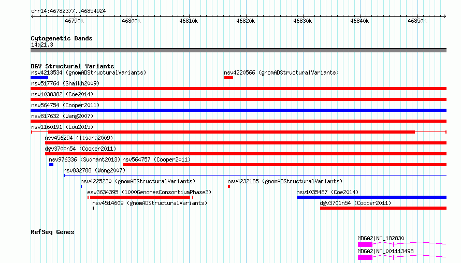
Task: Open the nsv1160191 (Lou2015) label
Action: [x=62, y=127]
